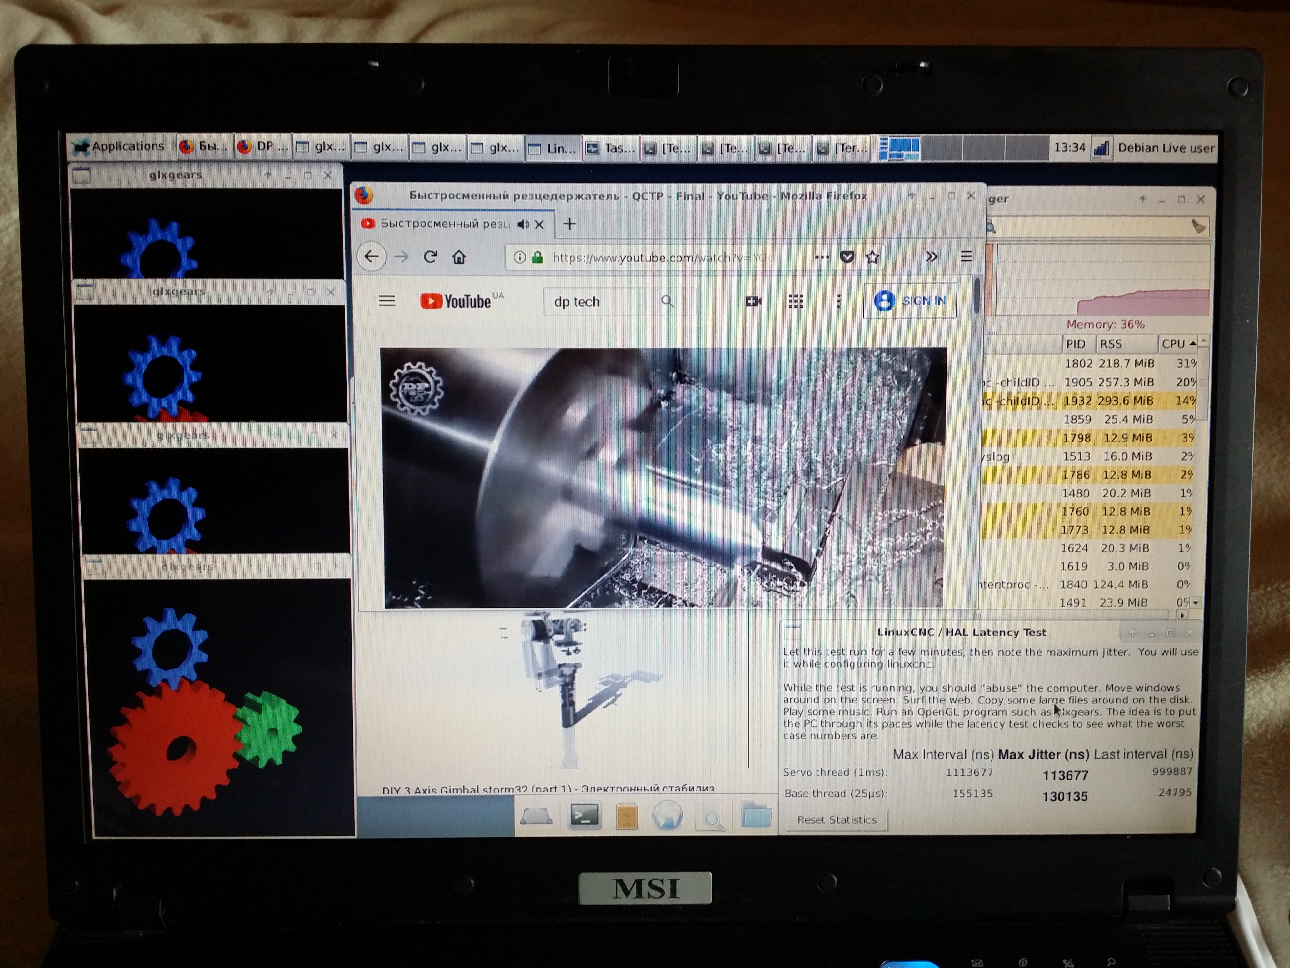The width and height of the screenshot is (1290, 968).
Task: Click YouTube SIGN IN button
Action: (x=910, y=301)
